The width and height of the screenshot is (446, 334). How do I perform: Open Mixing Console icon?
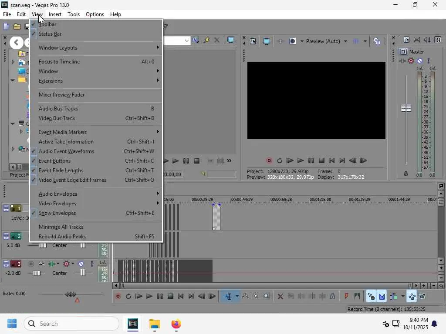[x=438, y=40]
